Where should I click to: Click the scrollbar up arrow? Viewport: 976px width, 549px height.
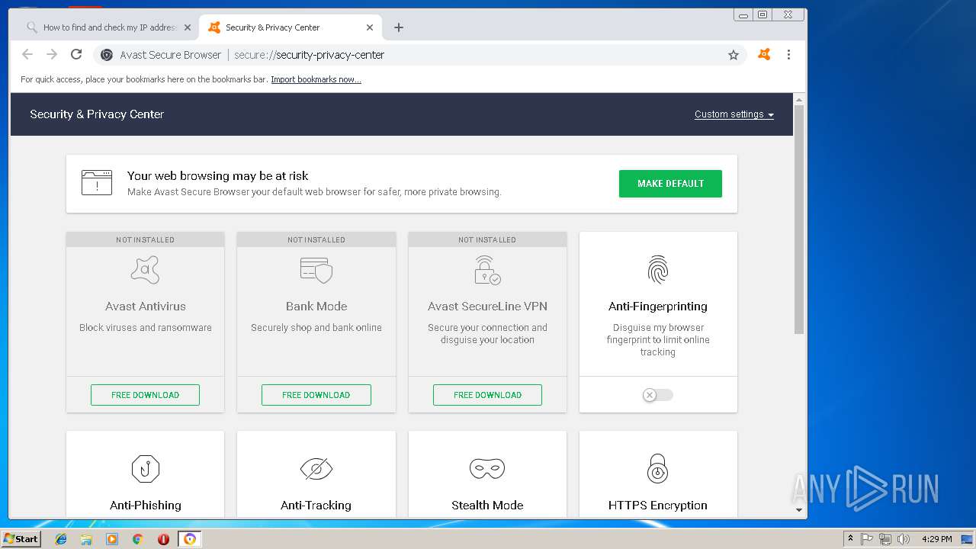(799, 99)
